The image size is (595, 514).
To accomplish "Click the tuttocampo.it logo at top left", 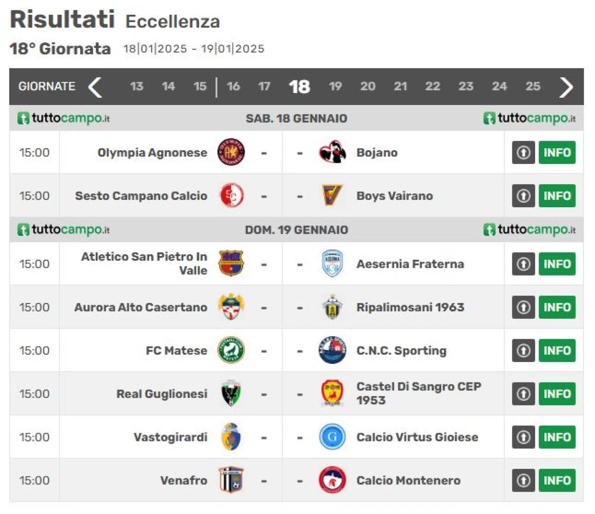I will click(64, 118).
